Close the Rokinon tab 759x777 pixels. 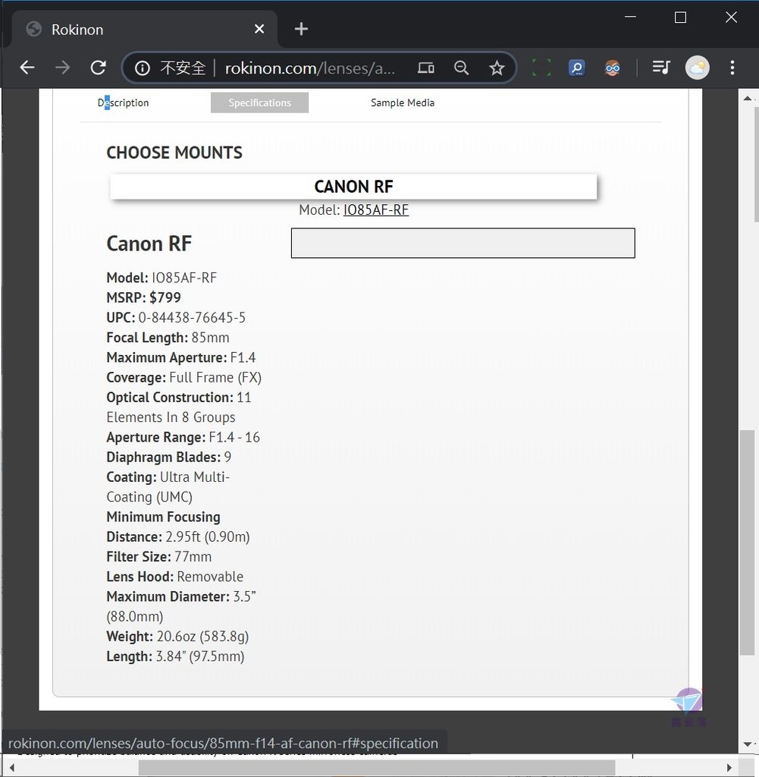(x=259, y=30)
